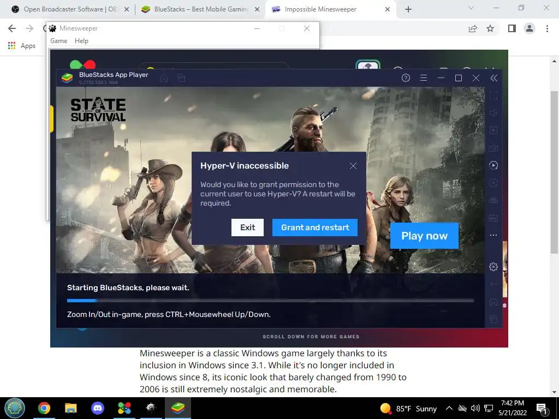Click home icon at BlueStacks sidebar bottom
Screen dimensions: 559x419
coord(493,302)
